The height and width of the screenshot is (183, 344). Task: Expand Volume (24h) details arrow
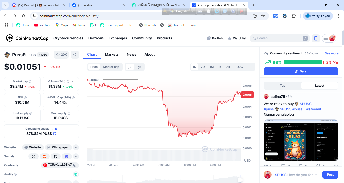pos(72,82)
